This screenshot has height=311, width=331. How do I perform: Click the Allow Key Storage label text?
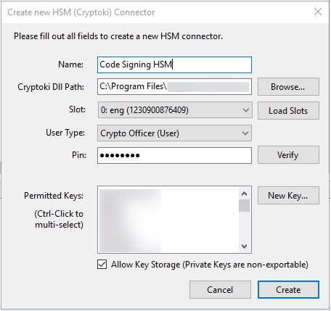tap(210, 265)
